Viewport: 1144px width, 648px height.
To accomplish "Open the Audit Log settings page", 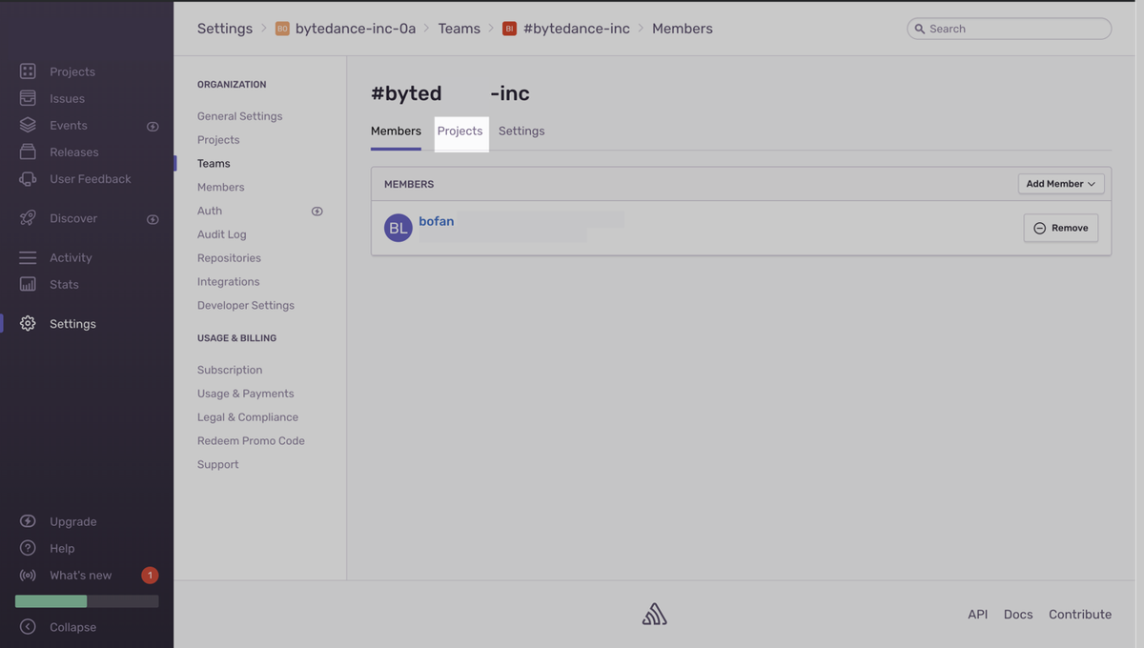I will pyautogui.click(x=222, y=234).
